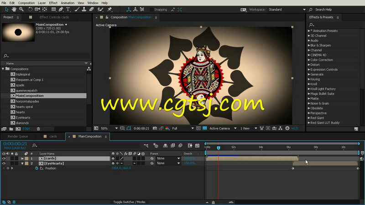The image size is (365, 205).
Task: Collapse the EyeHearts layer properties
Action: pyautogui.click(x=22, y=164)
